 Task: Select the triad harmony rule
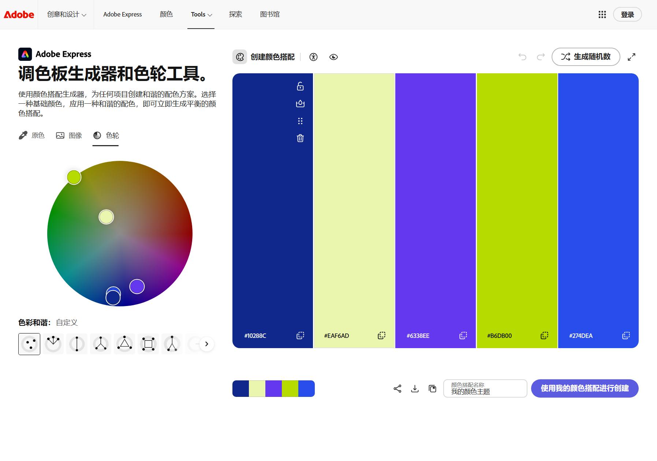click(x=124, y=344)
